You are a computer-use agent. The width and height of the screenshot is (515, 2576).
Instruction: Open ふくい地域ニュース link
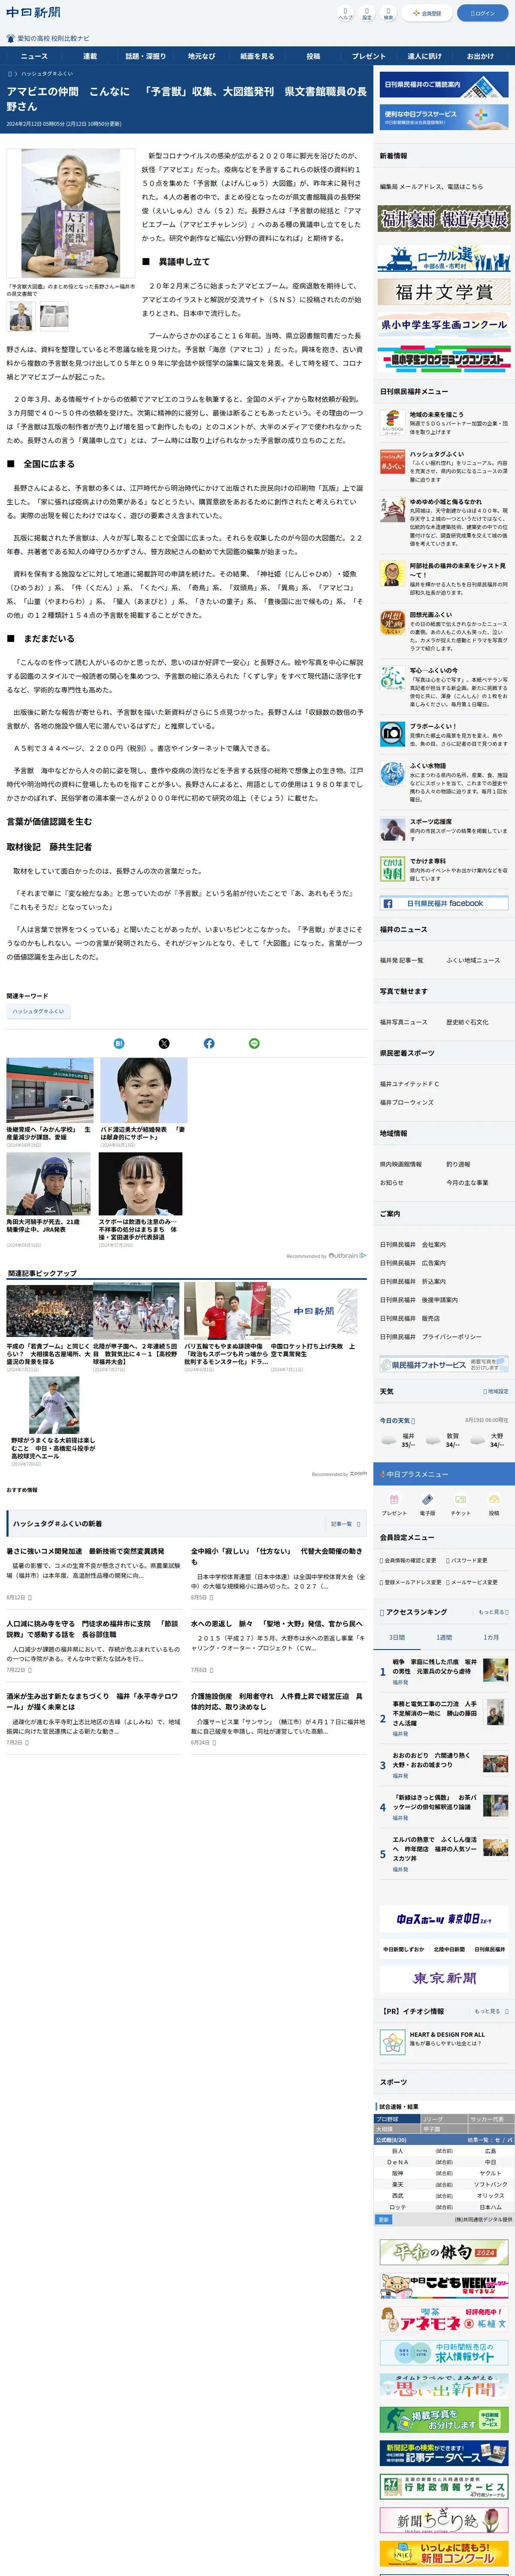473,960
